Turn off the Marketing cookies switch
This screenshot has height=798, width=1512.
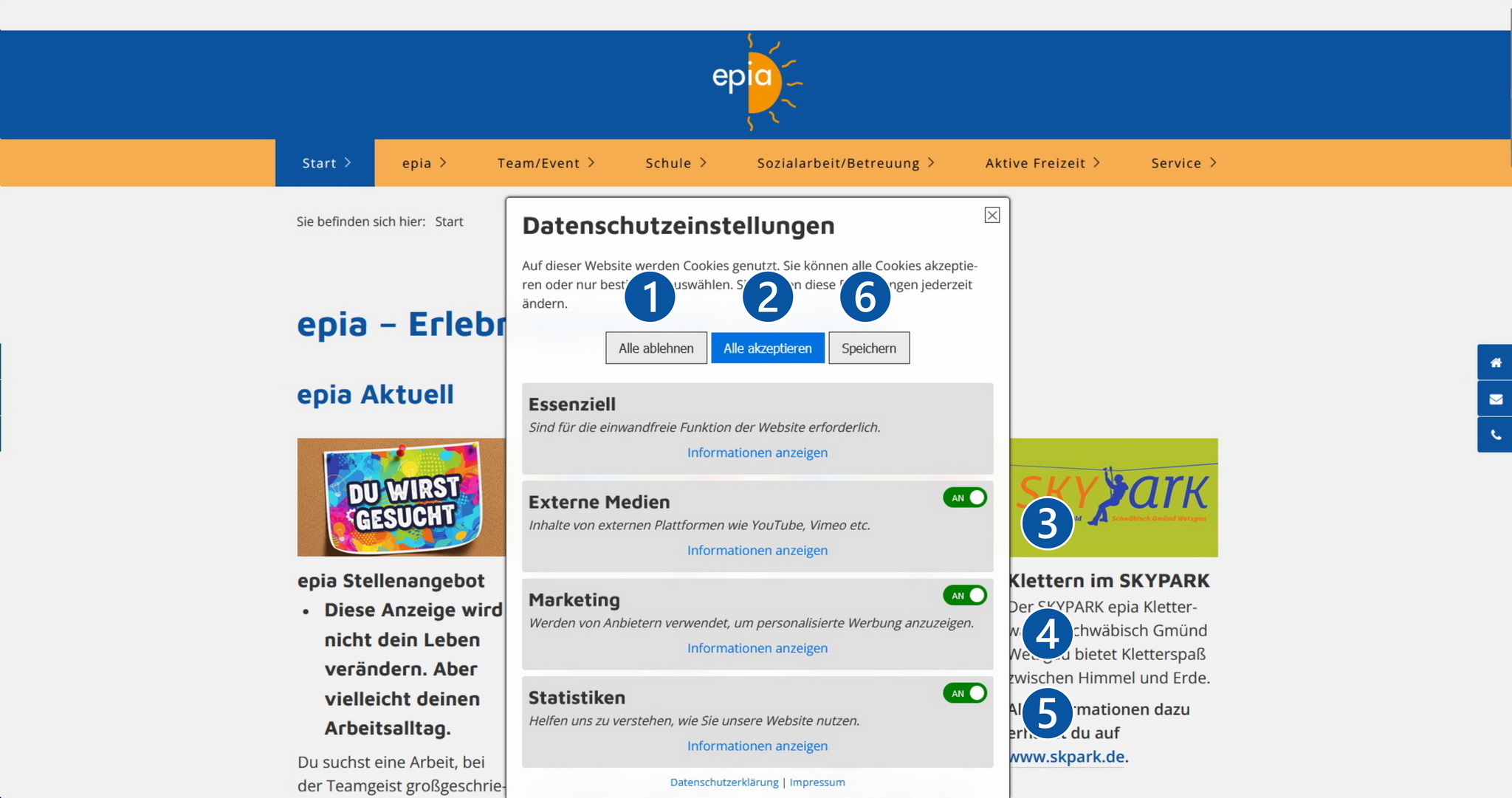point(964,596)
